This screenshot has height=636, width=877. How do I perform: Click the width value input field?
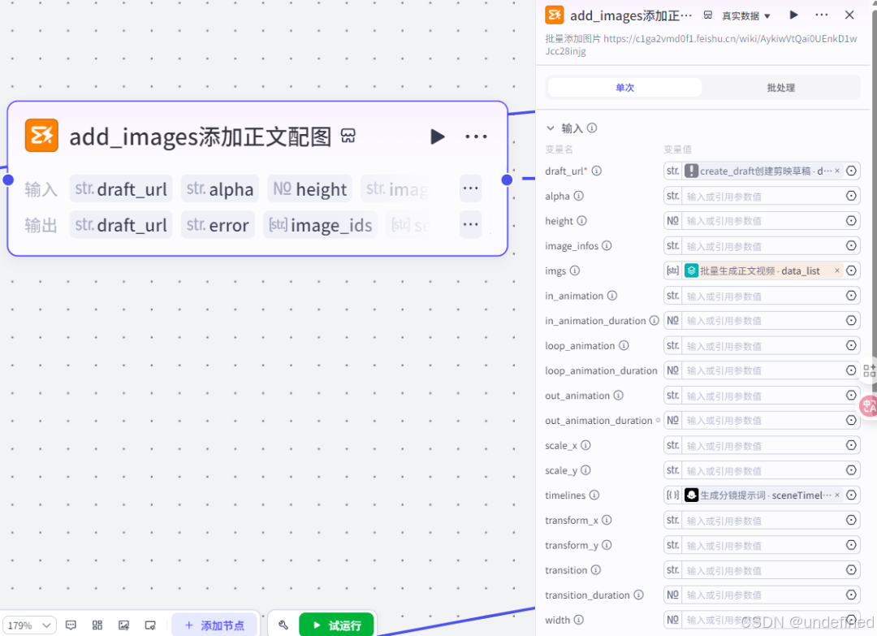pyautogui.click(x=762, y=620)
